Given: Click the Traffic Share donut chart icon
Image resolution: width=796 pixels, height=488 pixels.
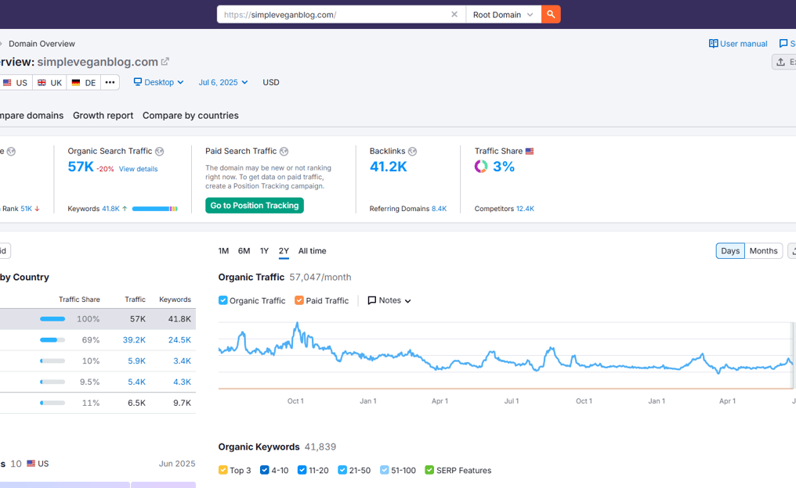Looking at the screenshot, I should [x=481, y=167].
